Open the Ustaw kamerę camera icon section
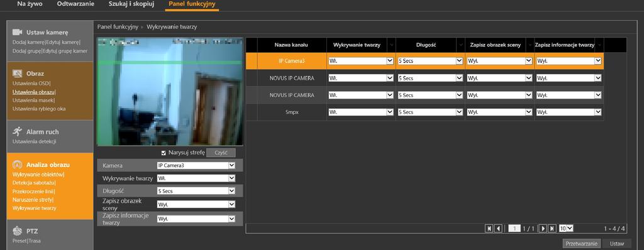Screen dimensions: 644x250 point(17,32)
